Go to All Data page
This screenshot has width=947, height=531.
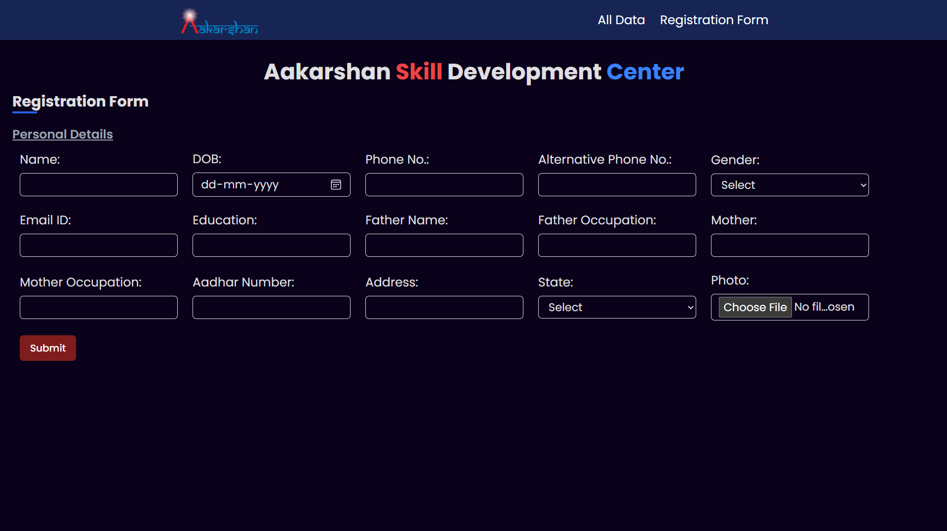pos(621,20)
